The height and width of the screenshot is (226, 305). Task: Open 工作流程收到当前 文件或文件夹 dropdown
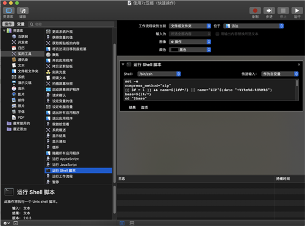click(190, 26)
